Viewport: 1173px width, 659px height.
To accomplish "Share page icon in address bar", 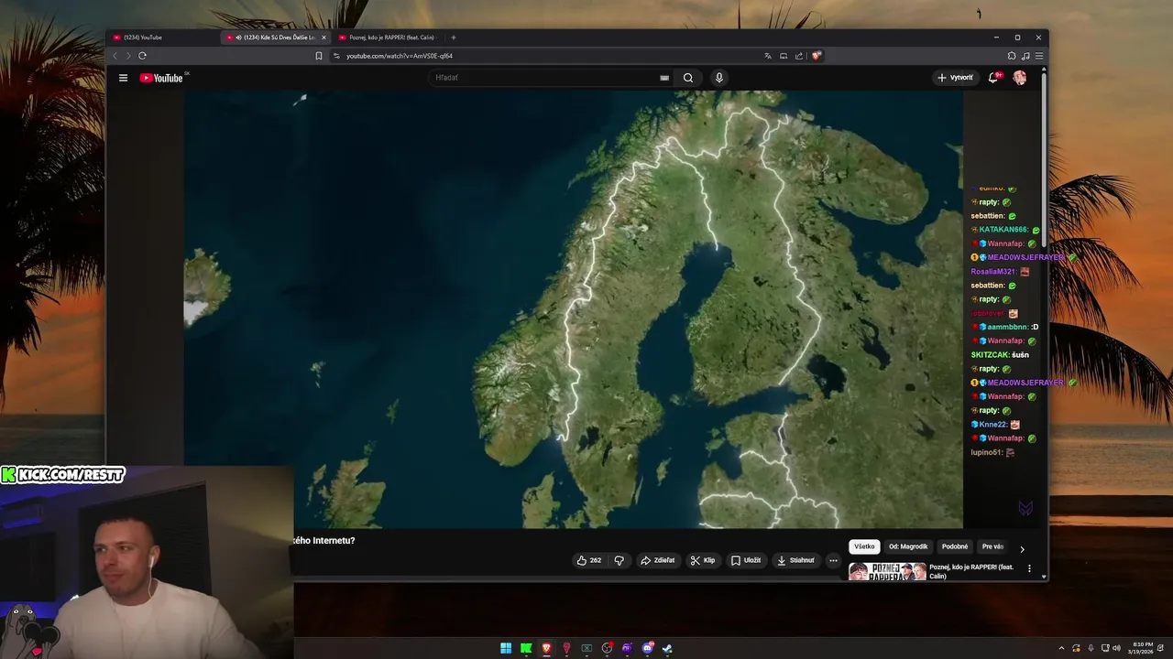I will pyautogui.click(x=799, y=56).
